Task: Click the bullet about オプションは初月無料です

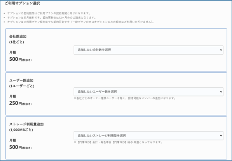Action: pos(52,17)
